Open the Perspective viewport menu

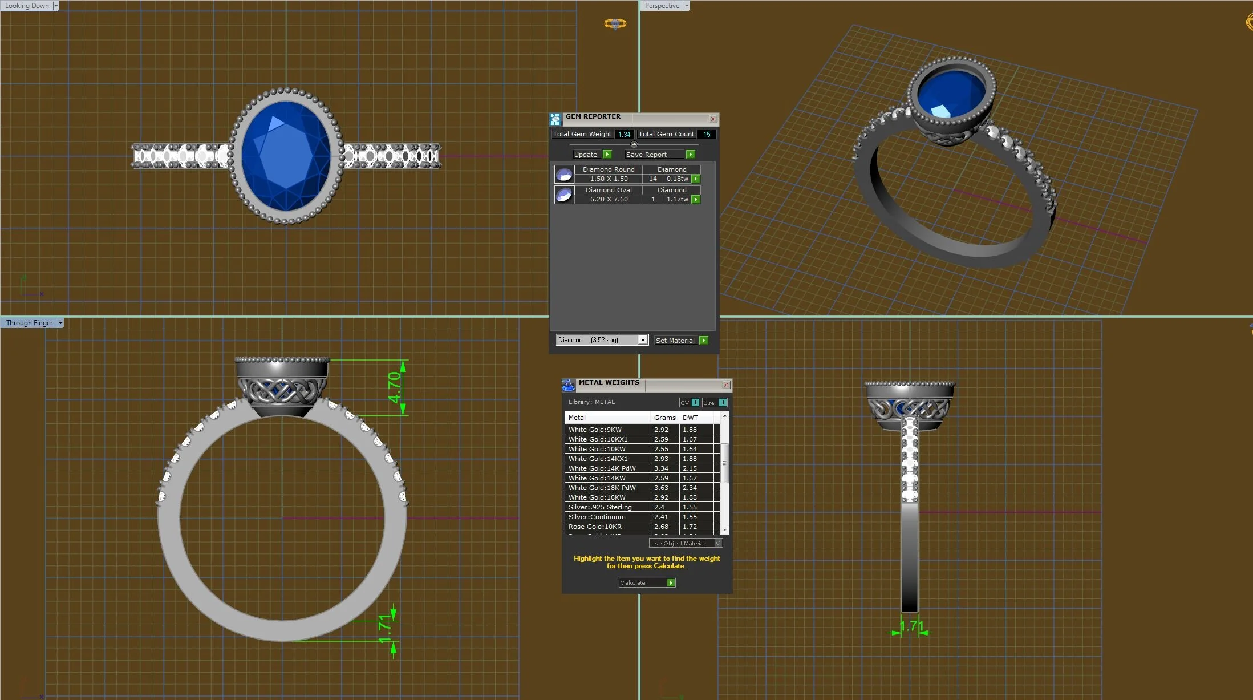687,6
